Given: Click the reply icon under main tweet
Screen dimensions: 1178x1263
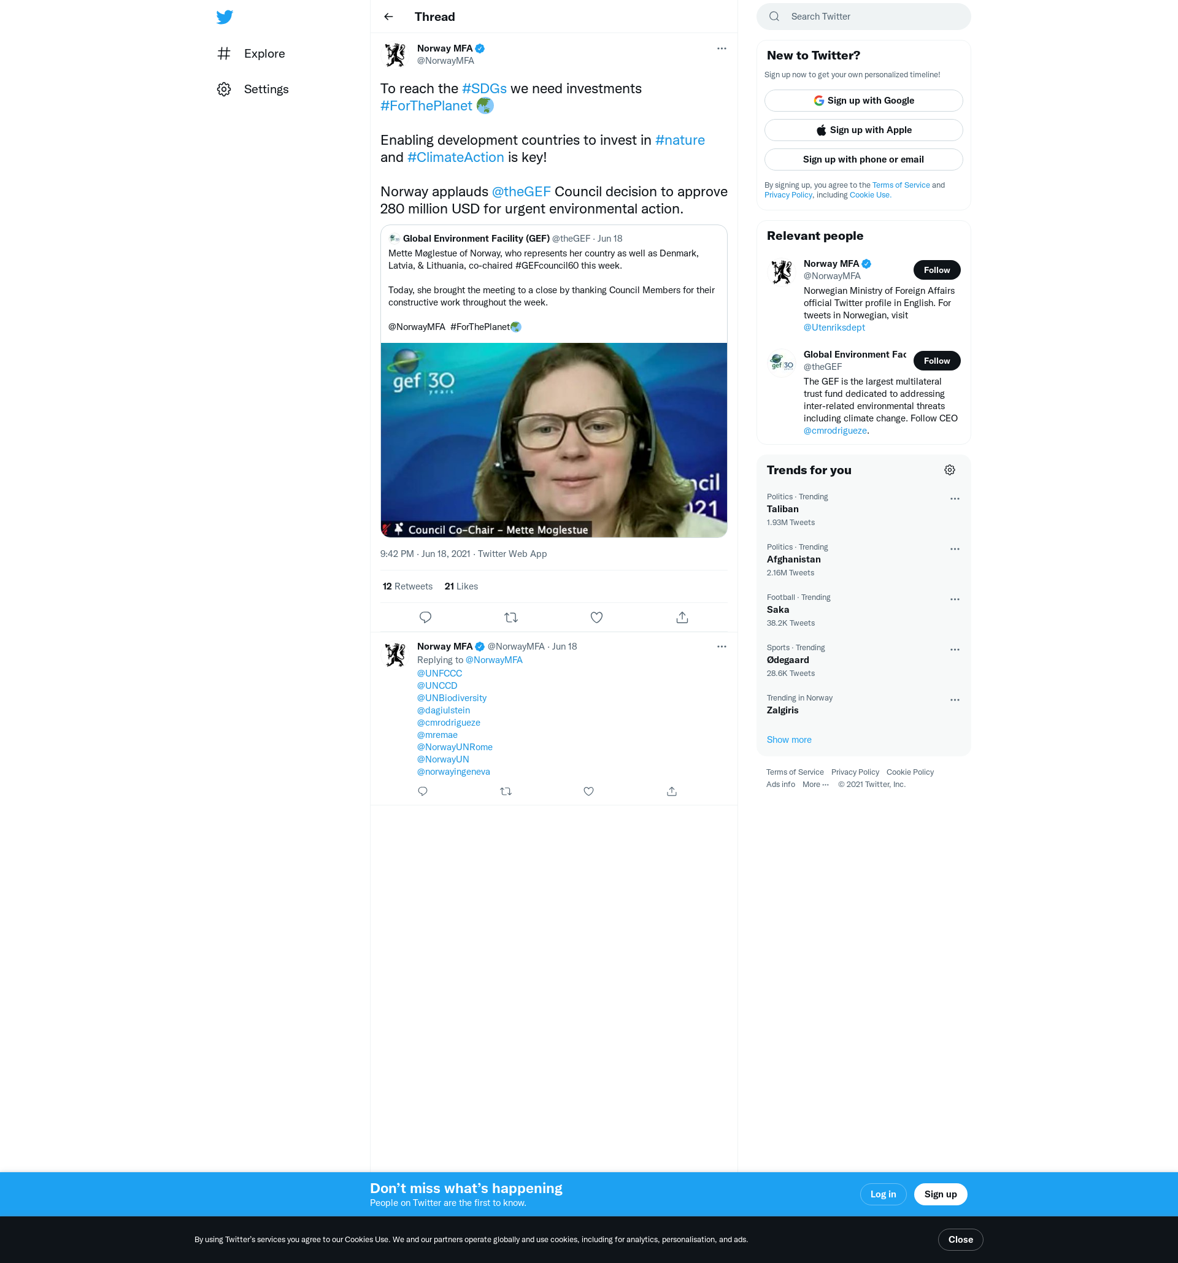Looking at the screenshot, I should click(425, 618).
